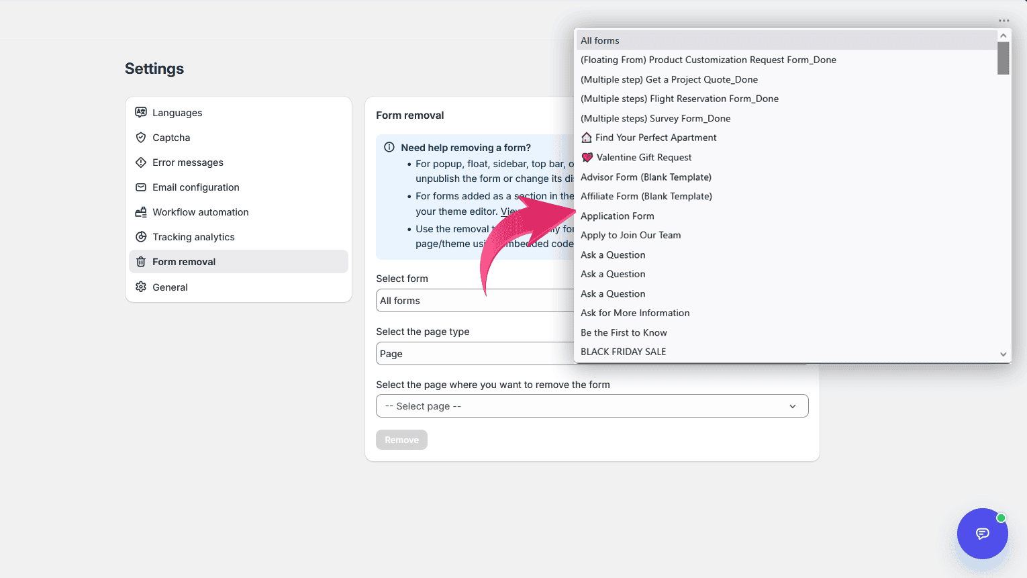Open Languages settings
This screenshot has height=578, width=1027.
[x=238, y=112]
